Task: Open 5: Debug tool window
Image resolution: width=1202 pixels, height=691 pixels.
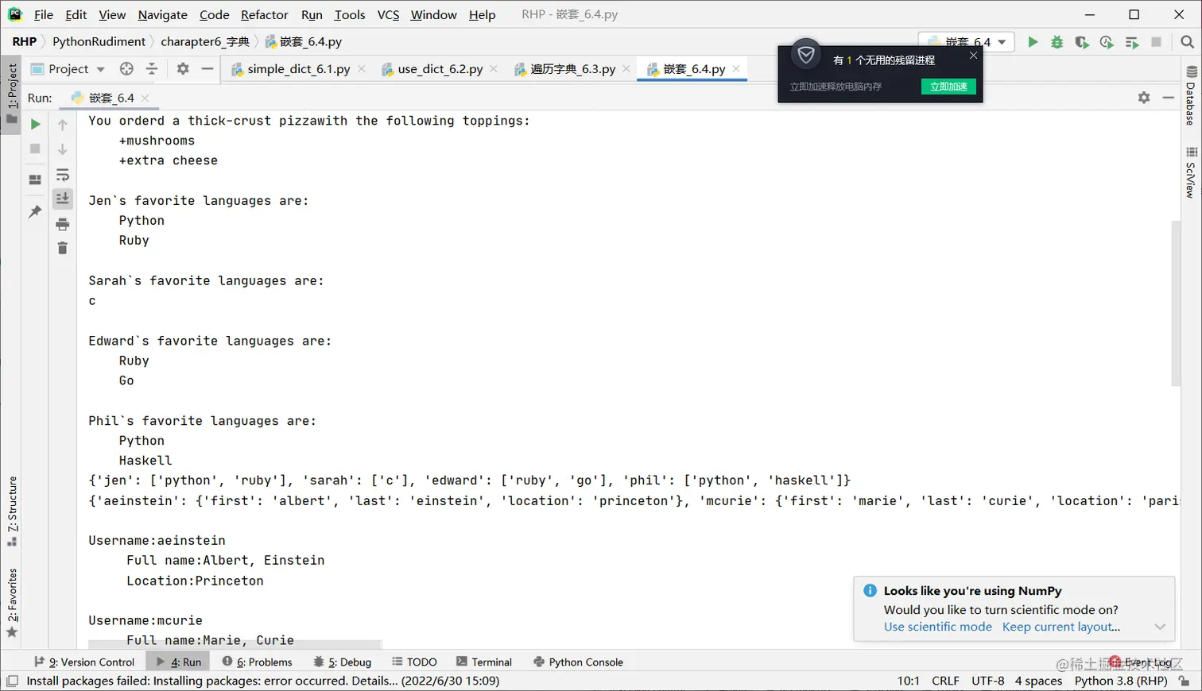Action: point(343,662)
